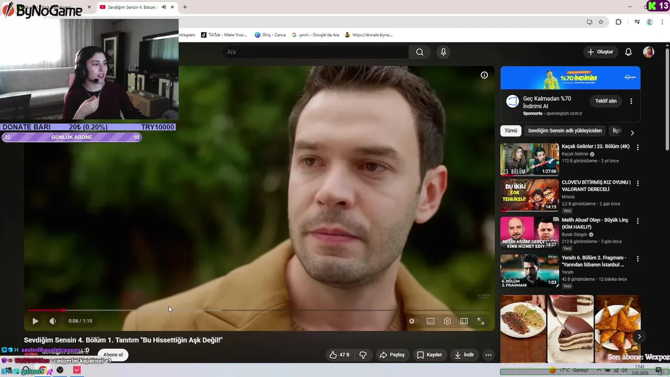Open options for the sponsored ad
The image size is (670, 377).
pos(631,101)
